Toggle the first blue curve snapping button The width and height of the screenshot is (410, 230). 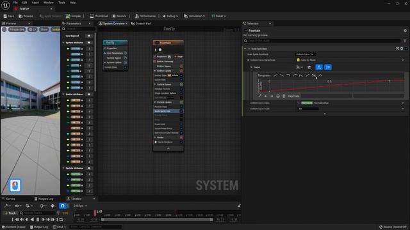coord(319,67)
